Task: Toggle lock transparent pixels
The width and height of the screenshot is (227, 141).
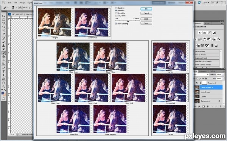Action: click(197, 79)
